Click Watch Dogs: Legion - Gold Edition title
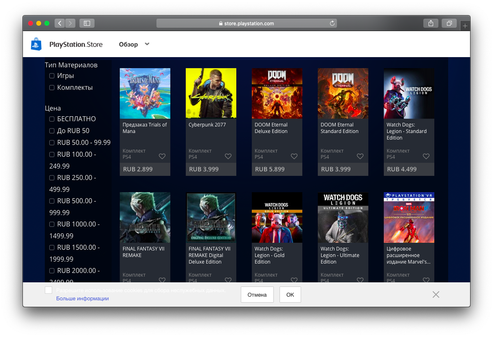The width and height of the screenshot is (493, 337). point(270,255)
